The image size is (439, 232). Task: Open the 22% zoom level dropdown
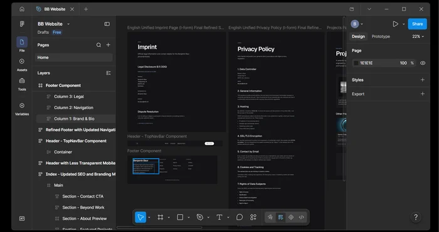(418, 36)
